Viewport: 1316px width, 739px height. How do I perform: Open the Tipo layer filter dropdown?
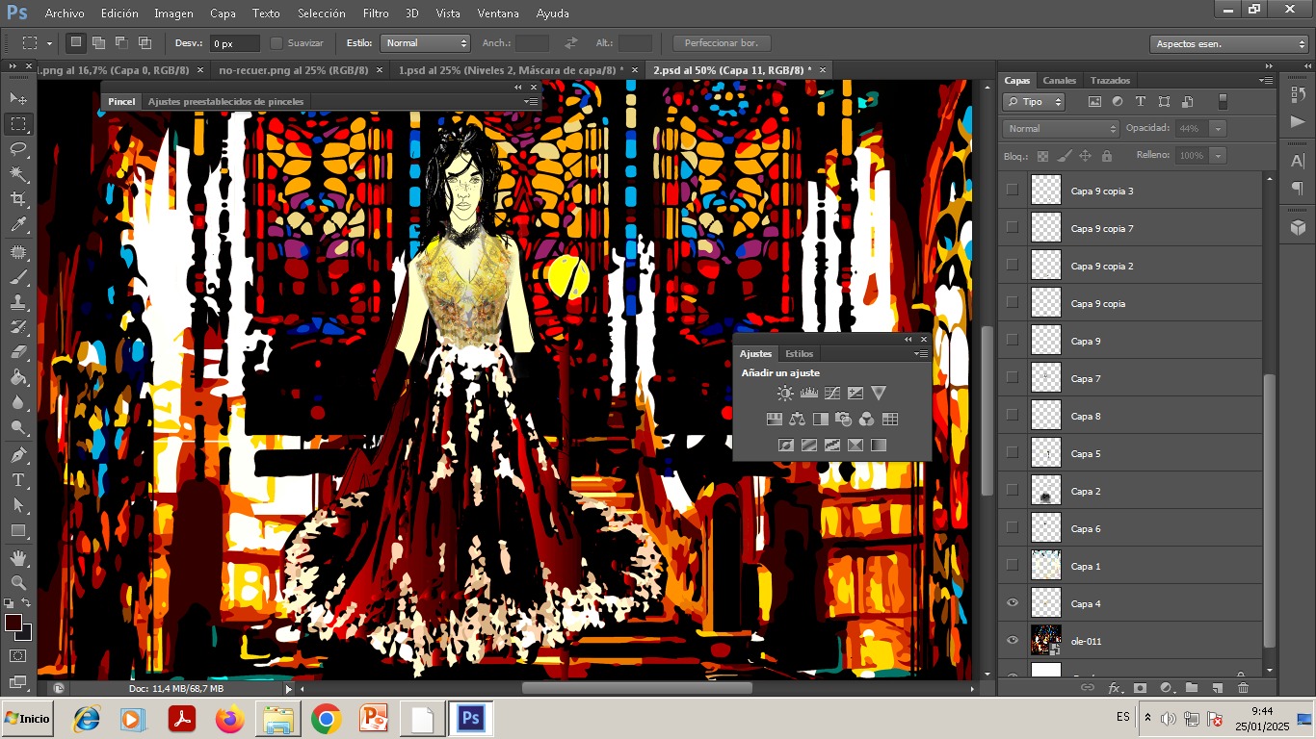point(1034,101)
